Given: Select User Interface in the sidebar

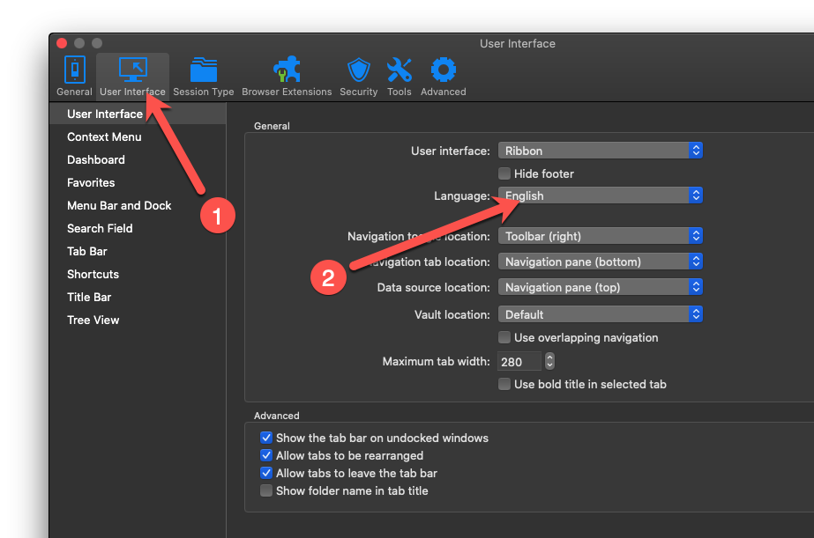Looking at the screenshot, I should [x=138, y=114].
